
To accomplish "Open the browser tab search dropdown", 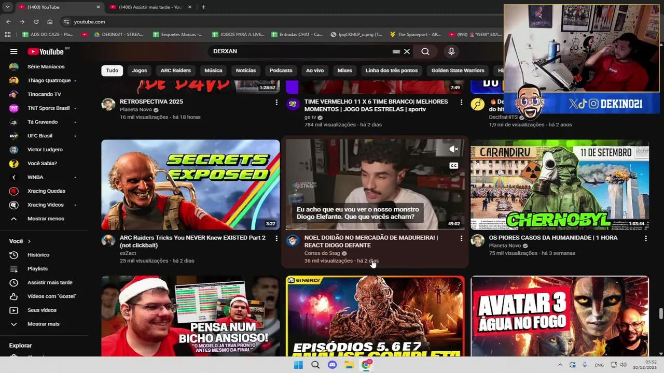I will [7, 7].
